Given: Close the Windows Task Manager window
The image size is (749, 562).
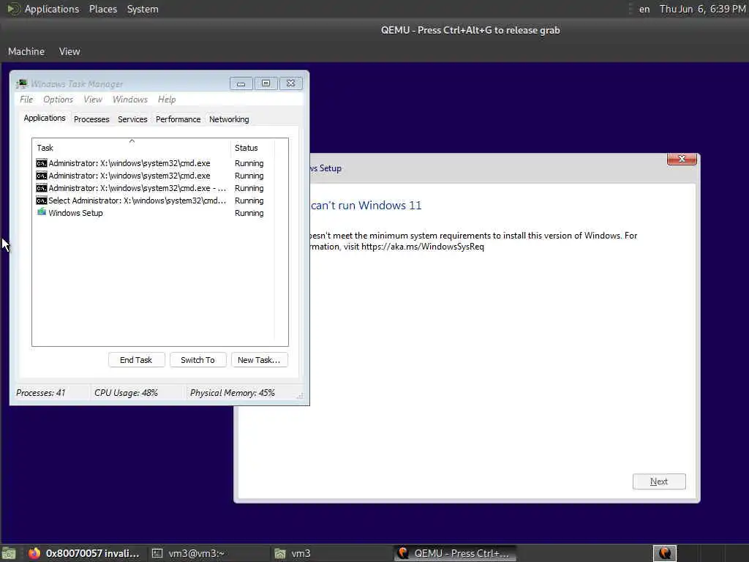Looking at the screenshot, I should coord(290,83).
